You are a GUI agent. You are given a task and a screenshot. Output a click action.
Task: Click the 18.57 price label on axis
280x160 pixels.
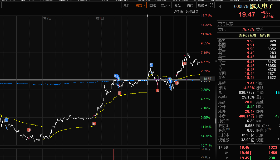(207, 79)
